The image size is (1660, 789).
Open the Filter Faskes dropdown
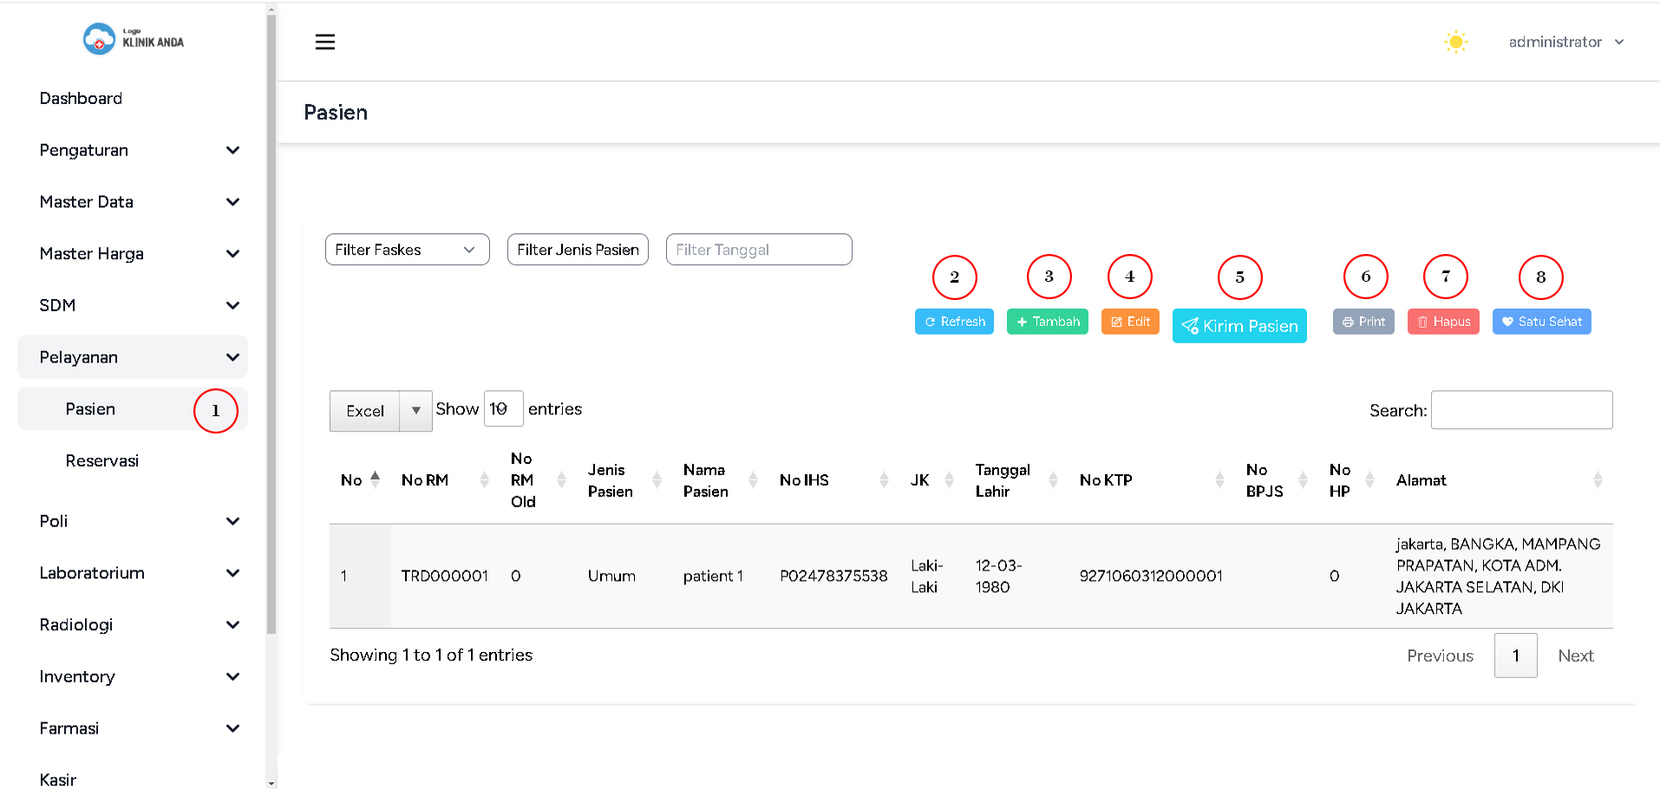407,250
